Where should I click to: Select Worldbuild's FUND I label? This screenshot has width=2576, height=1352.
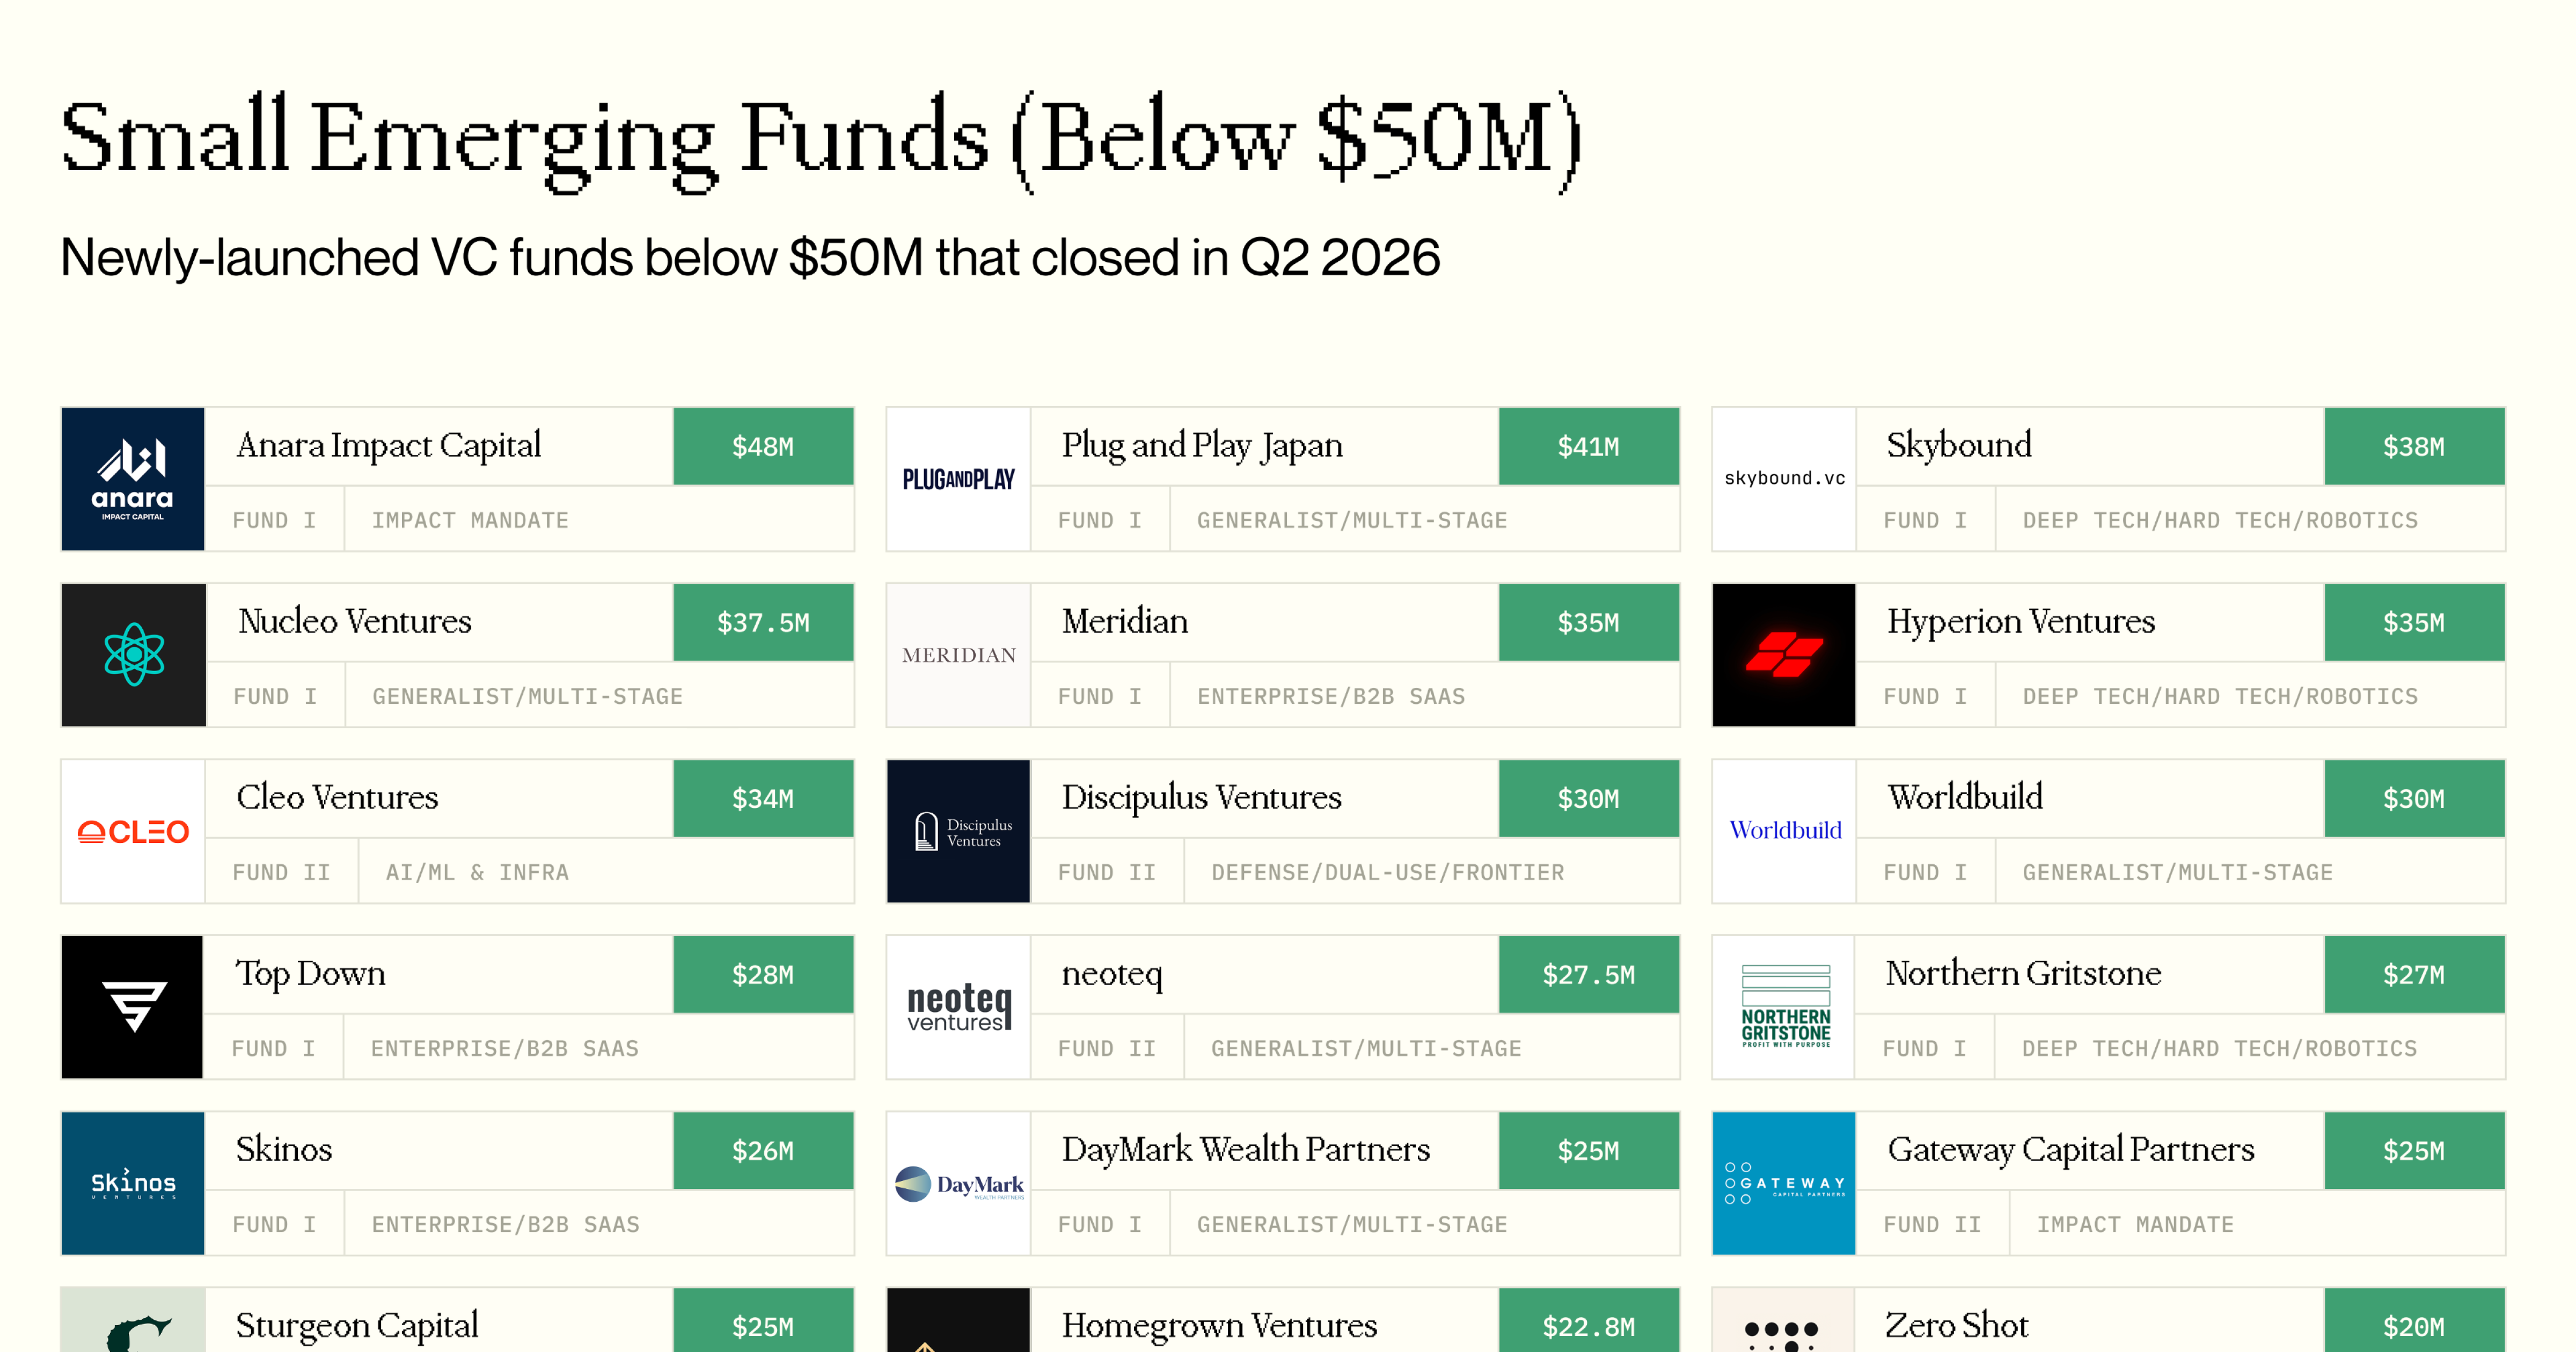1924,872
